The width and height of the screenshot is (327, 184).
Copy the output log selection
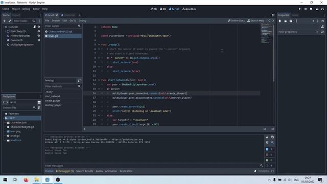pos(272,137)
